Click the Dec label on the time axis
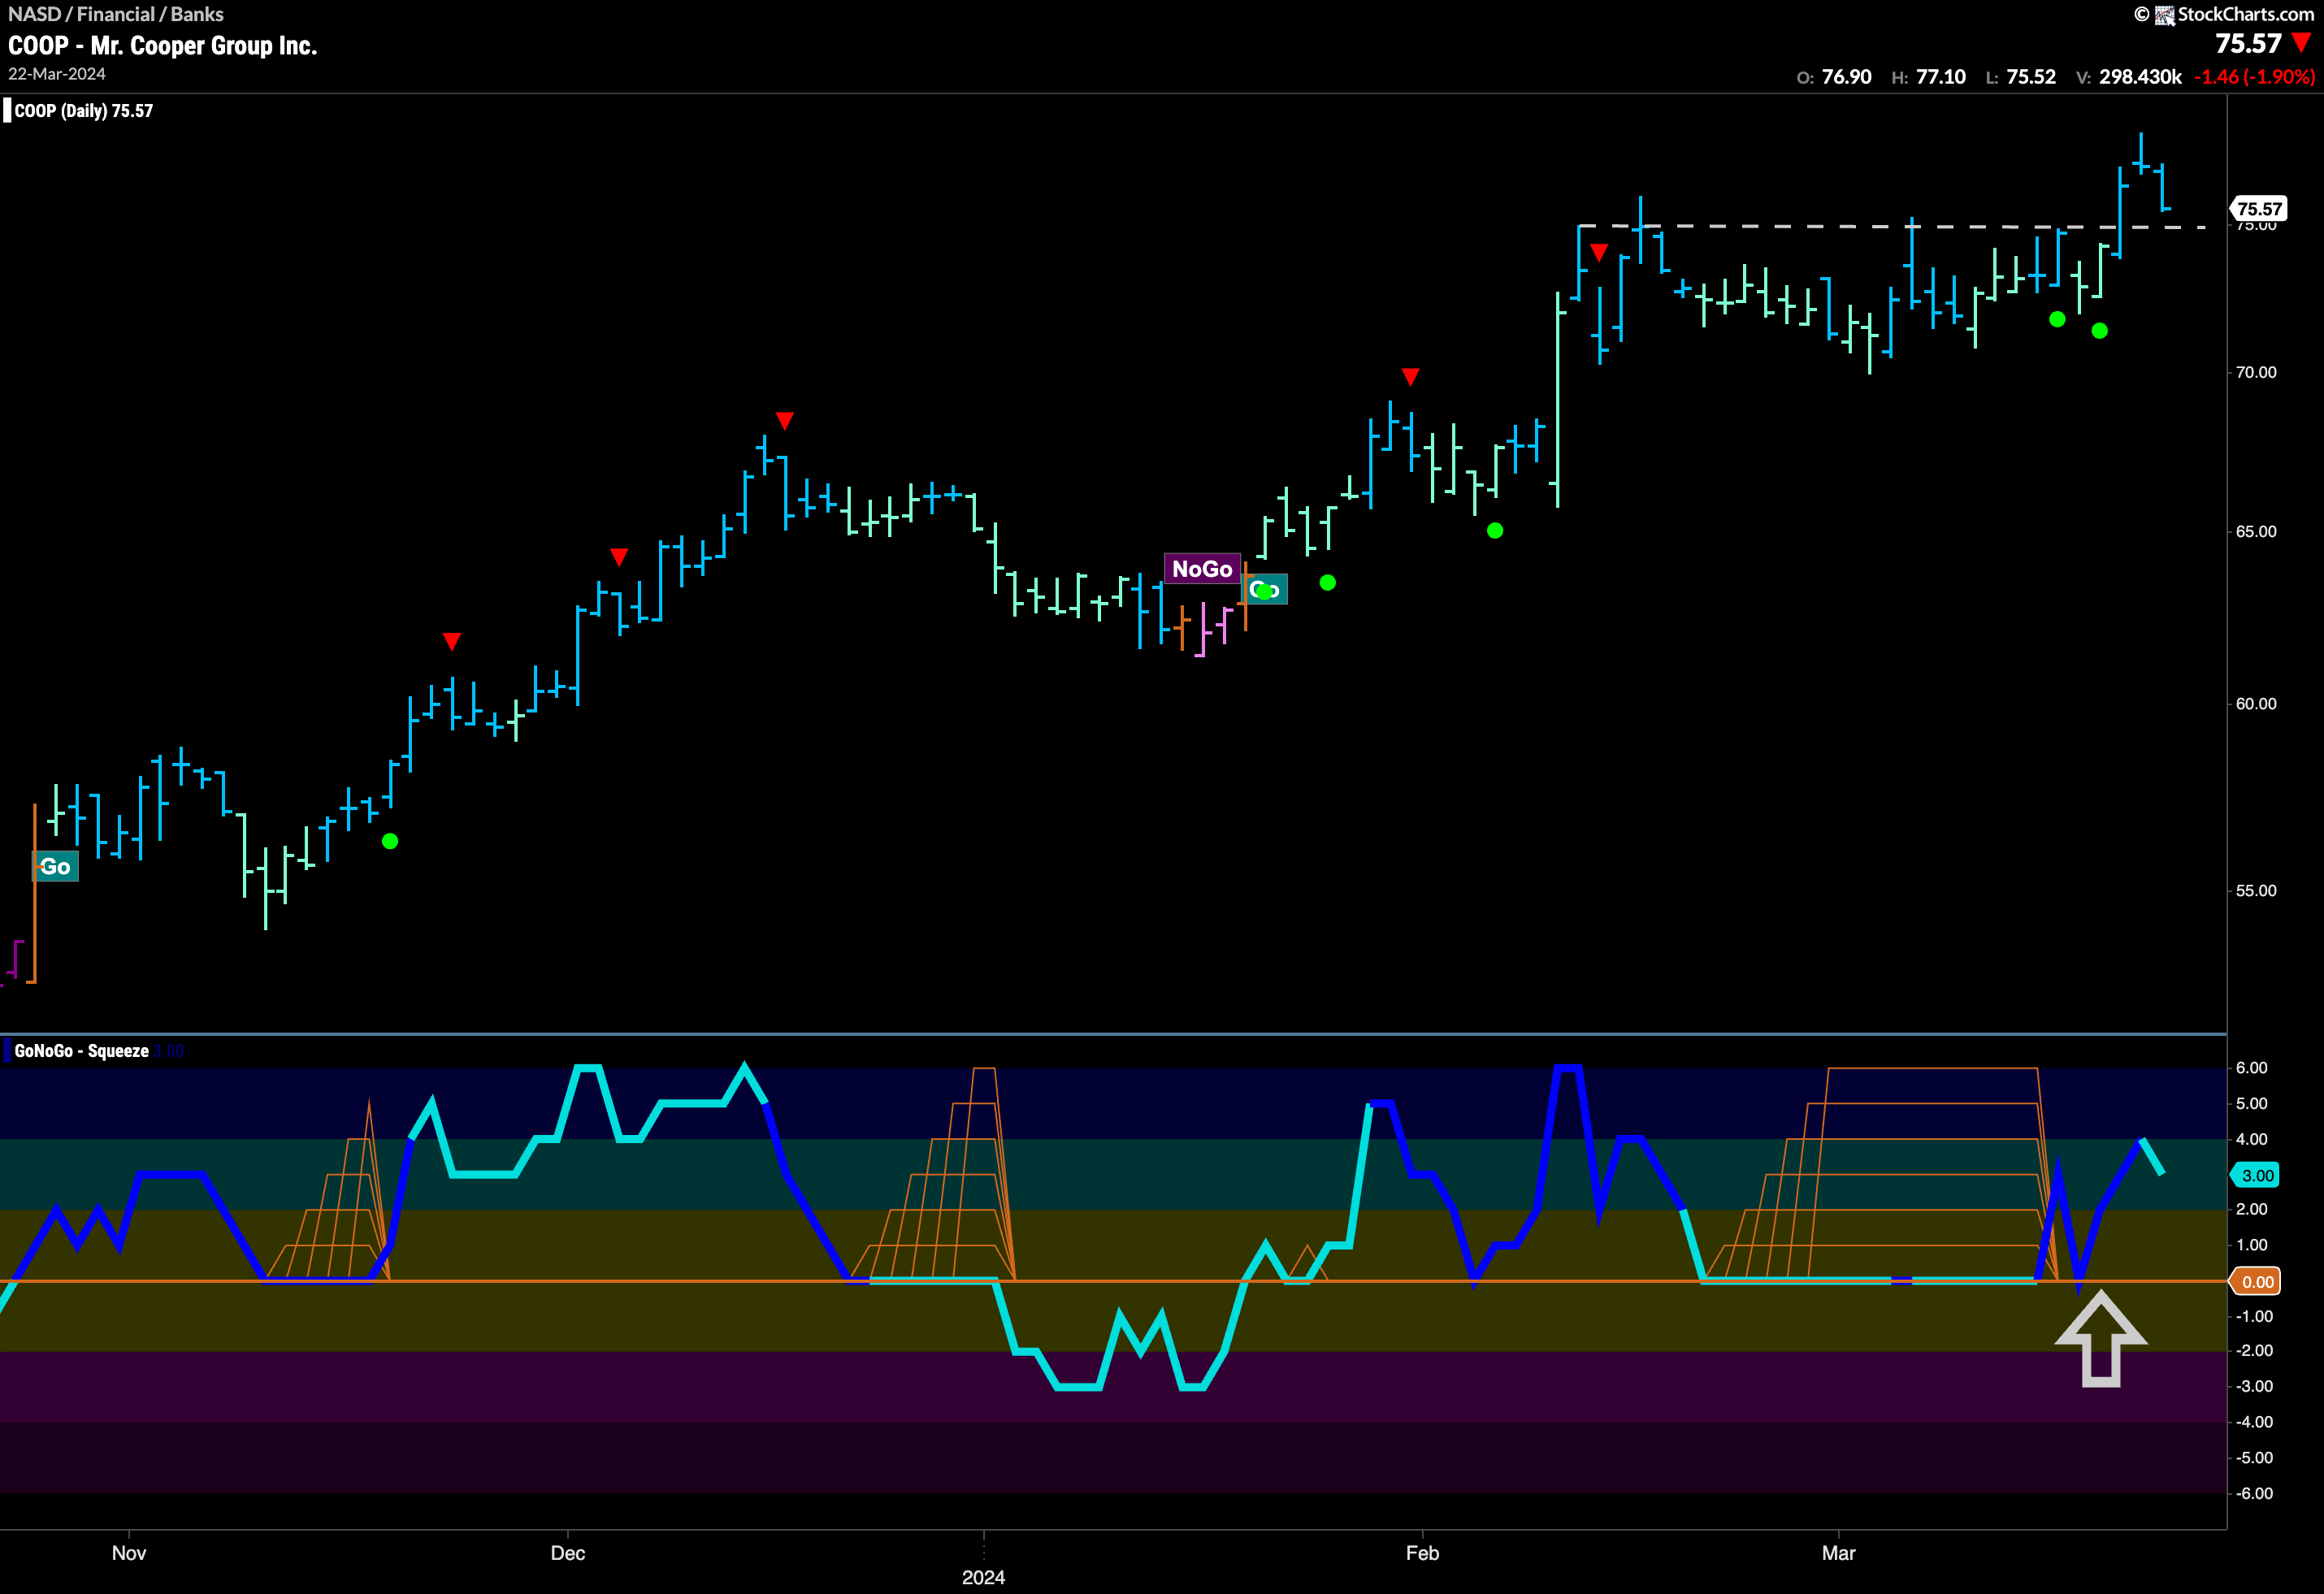 [568, 1552]
